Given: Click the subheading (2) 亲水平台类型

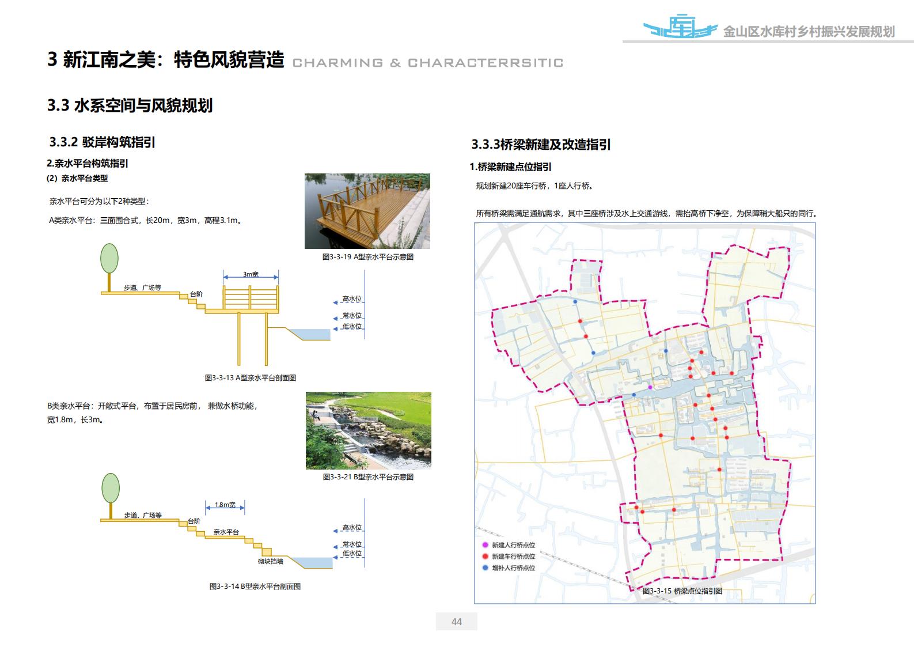Looking at the screenshot, I should coord(77,179).
